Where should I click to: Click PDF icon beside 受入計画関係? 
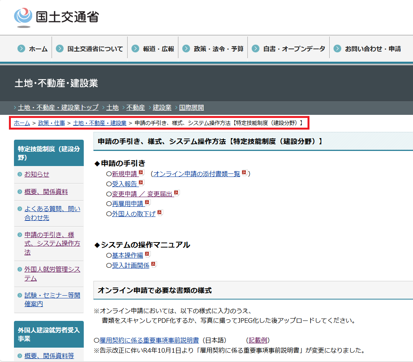click(x=154, y=265)
